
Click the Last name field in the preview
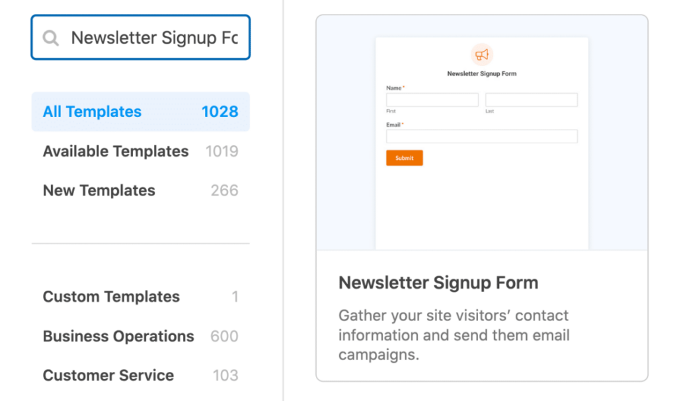(x=531, y=99)
